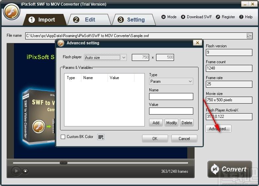This screenshot has height=186, width=259.
Task: Click the Name input field
Action: coord(171,96)
